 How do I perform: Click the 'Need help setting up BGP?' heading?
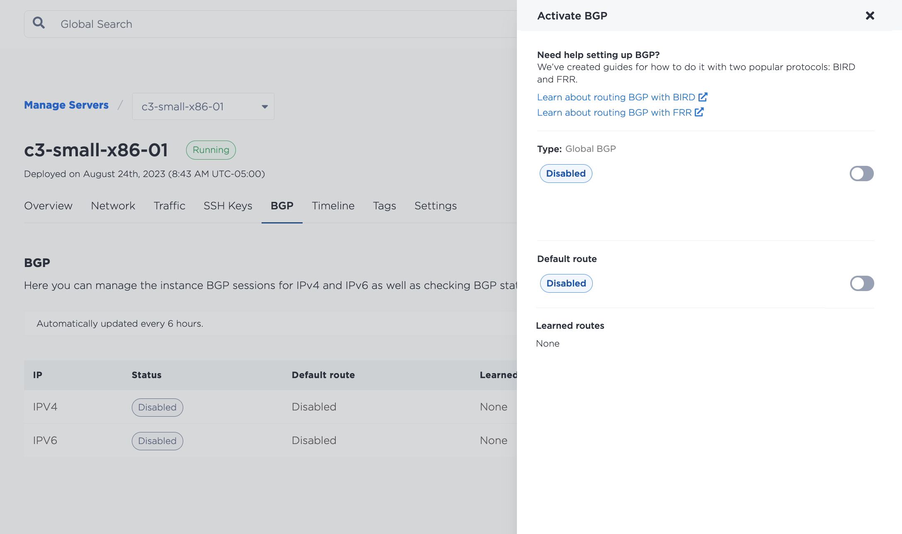pos(598,55)
